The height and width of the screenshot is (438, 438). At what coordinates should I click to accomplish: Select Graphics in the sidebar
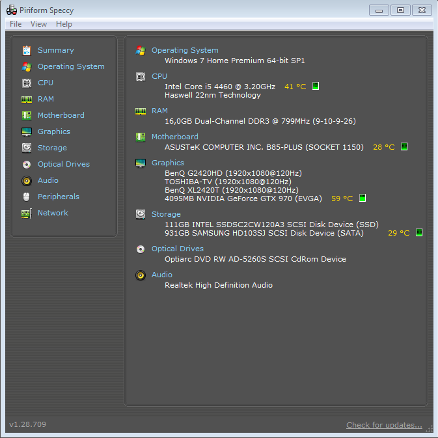click(x=54, y=131)
